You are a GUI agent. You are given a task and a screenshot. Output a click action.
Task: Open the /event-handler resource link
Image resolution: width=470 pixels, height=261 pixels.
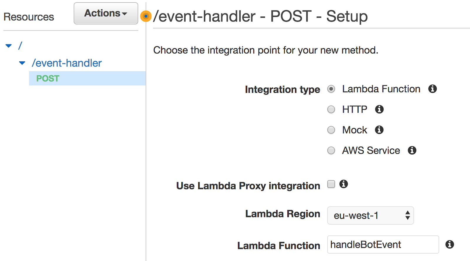click(67, 63)
